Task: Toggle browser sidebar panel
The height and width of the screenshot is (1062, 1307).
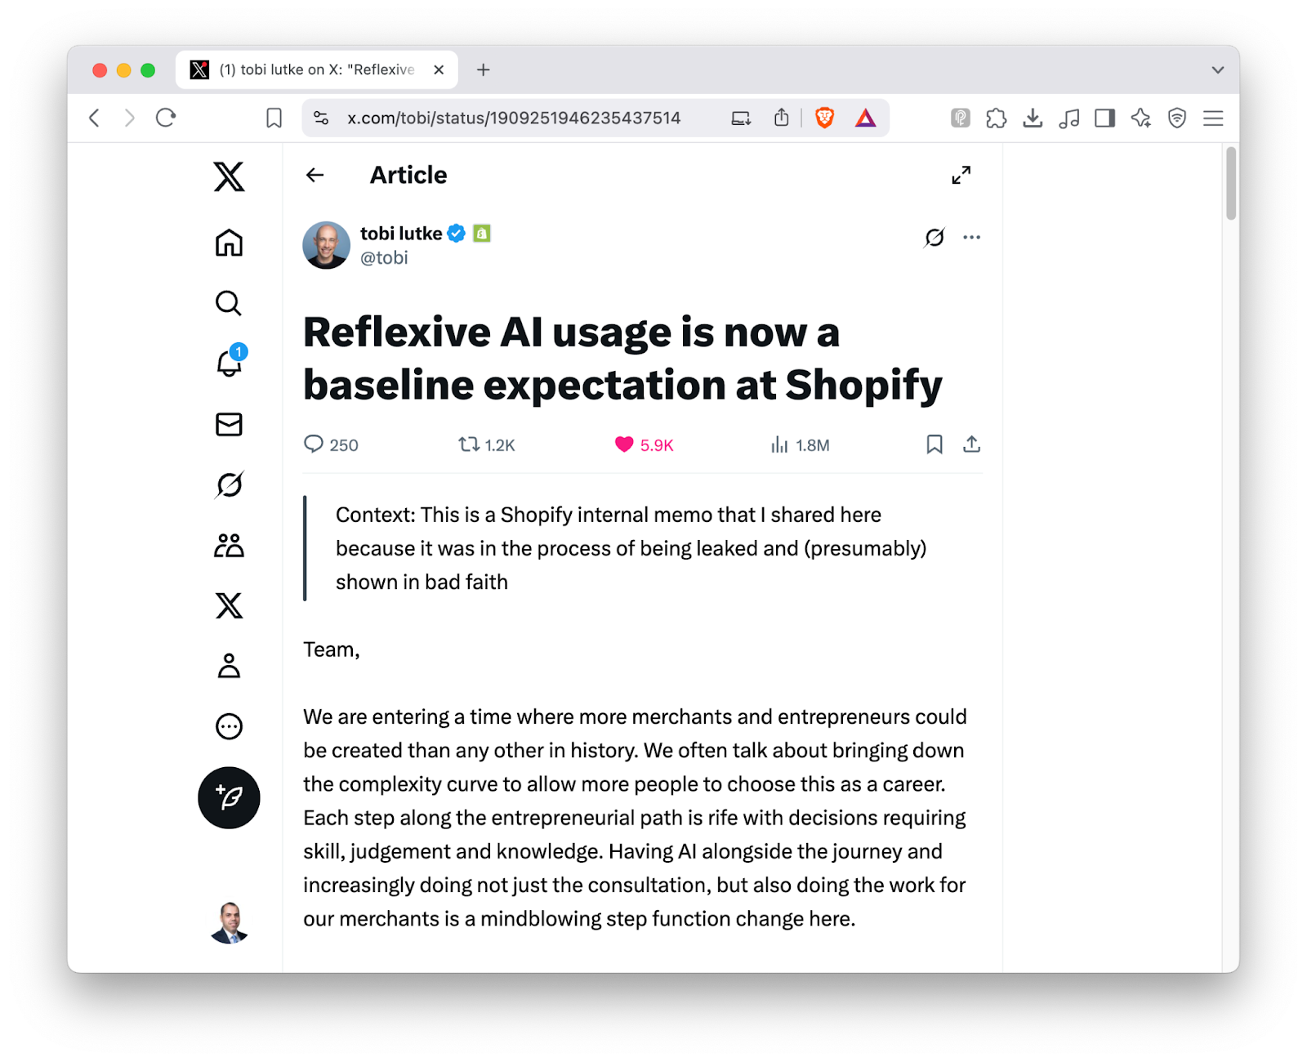Action: 1105,118
